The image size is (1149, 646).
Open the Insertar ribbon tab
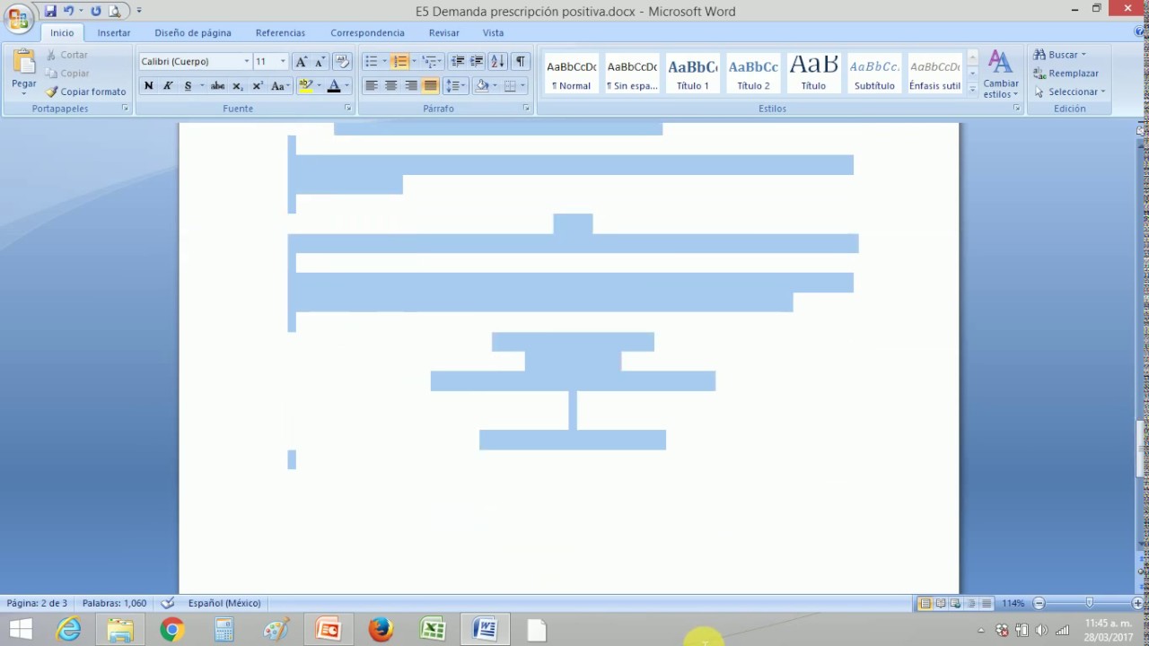[114, 32]
